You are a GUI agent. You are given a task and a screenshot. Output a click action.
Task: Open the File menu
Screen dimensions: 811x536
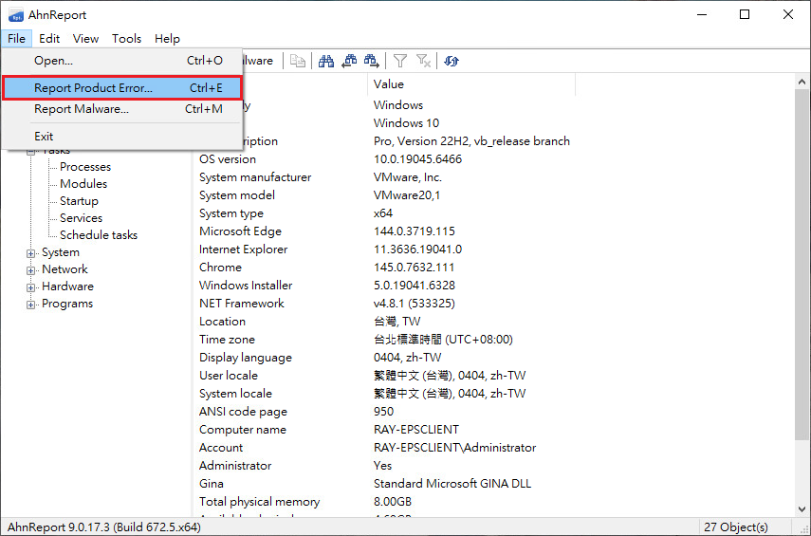point(16,38)
